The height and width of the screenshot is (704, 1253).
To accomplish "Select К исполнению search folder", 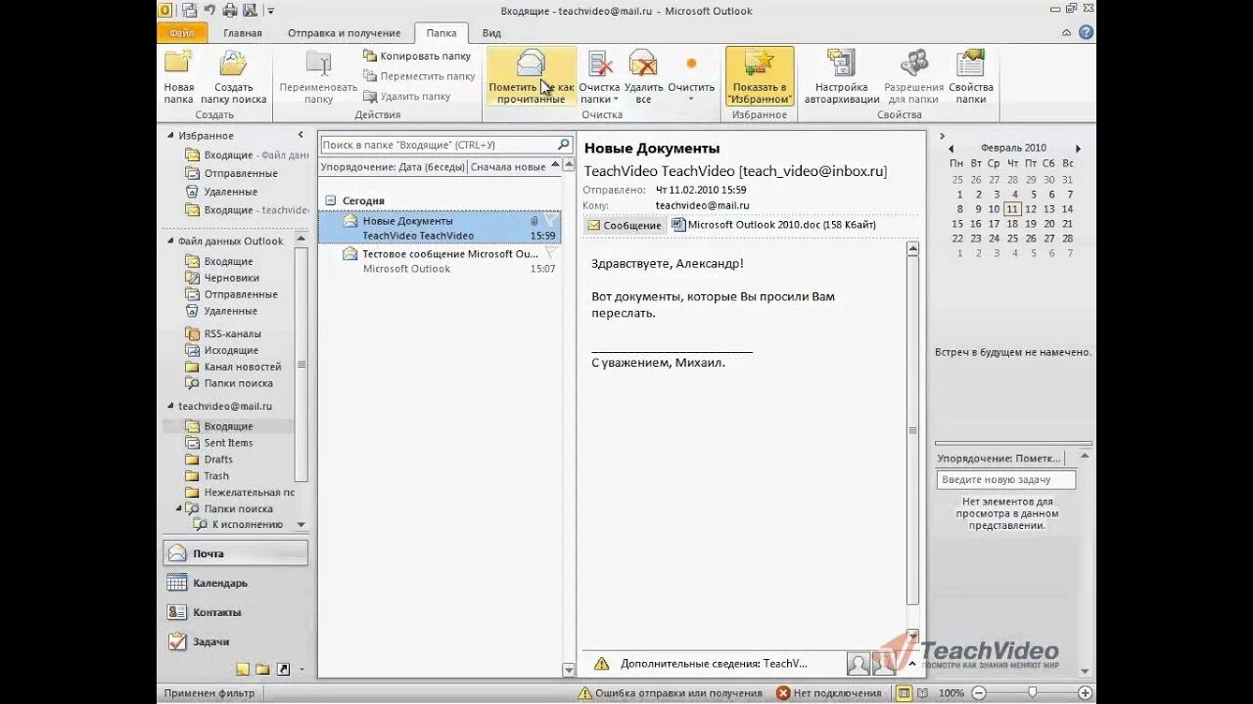I will tap(247, 524).
